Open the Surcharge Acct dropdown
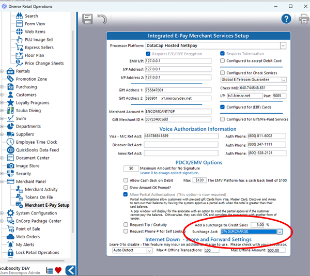 [280, 232]
